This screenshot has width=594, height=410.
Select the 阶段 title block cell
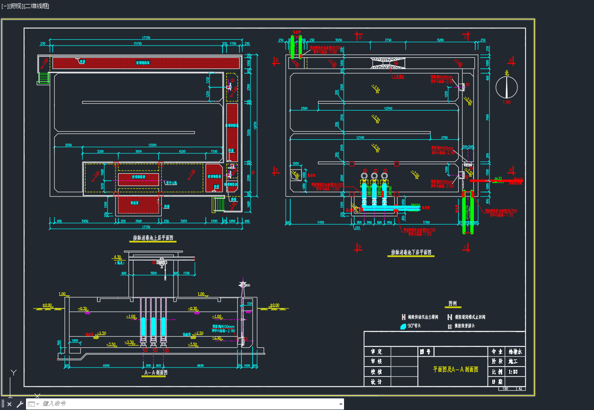(497, 362)
